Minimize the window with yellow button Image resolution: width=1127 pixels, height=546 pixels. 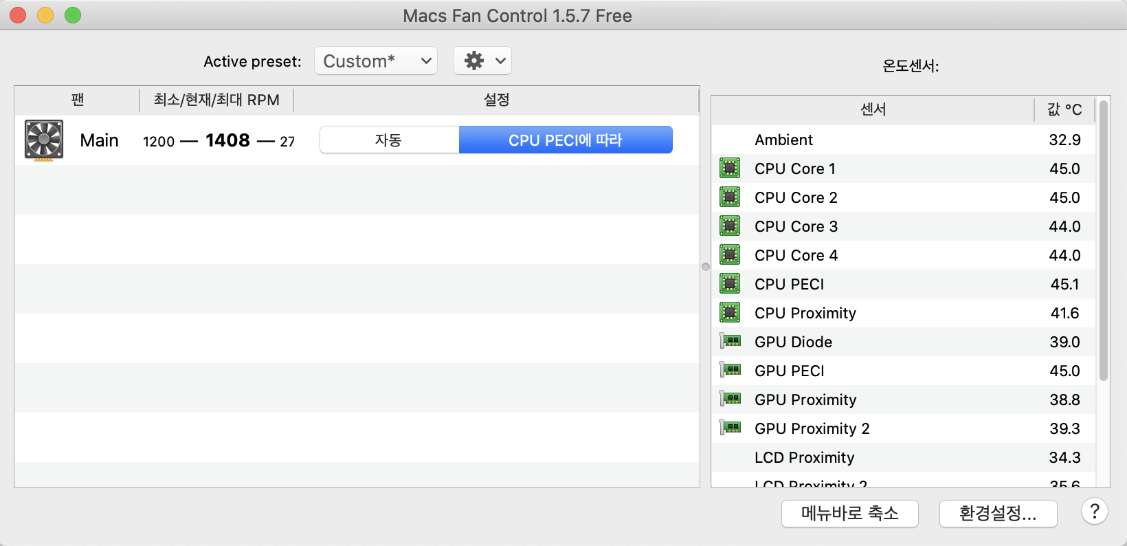click(45, 15)
